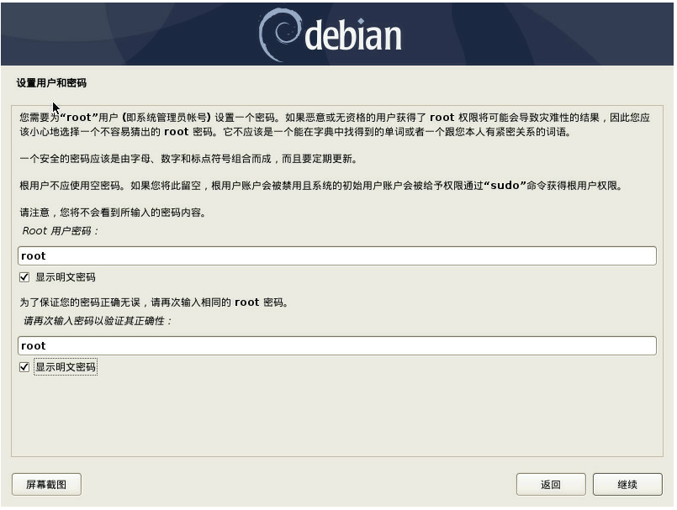The height and width of the screenshot is (510, 677).
Task: Click the 显示明文密码 label under Root password
Action: 66,277
